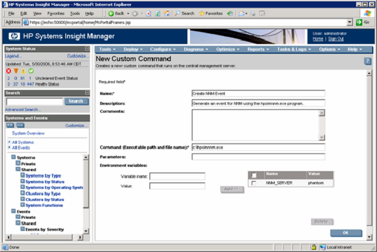This screenshot has width=377, height=252.
Task: Open the address bar dropdown
Action: coord(350,23)
